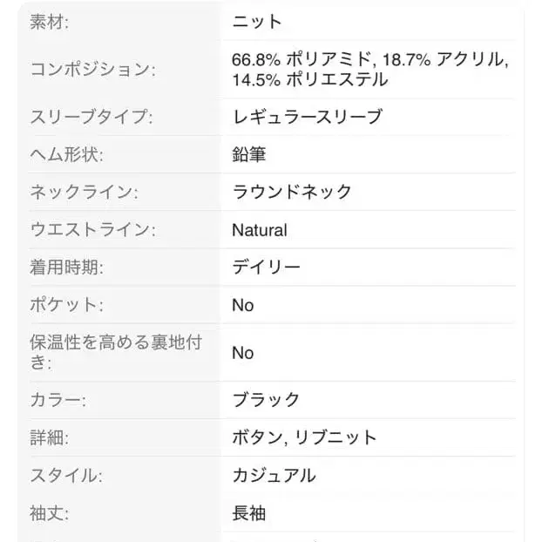Screen dimensions: 542x542
Task: Click the ヘム形状 label
Action: pos(67,155)
